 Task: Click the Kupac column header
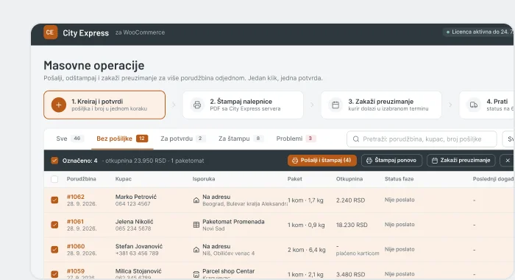(x=123, y=179)
